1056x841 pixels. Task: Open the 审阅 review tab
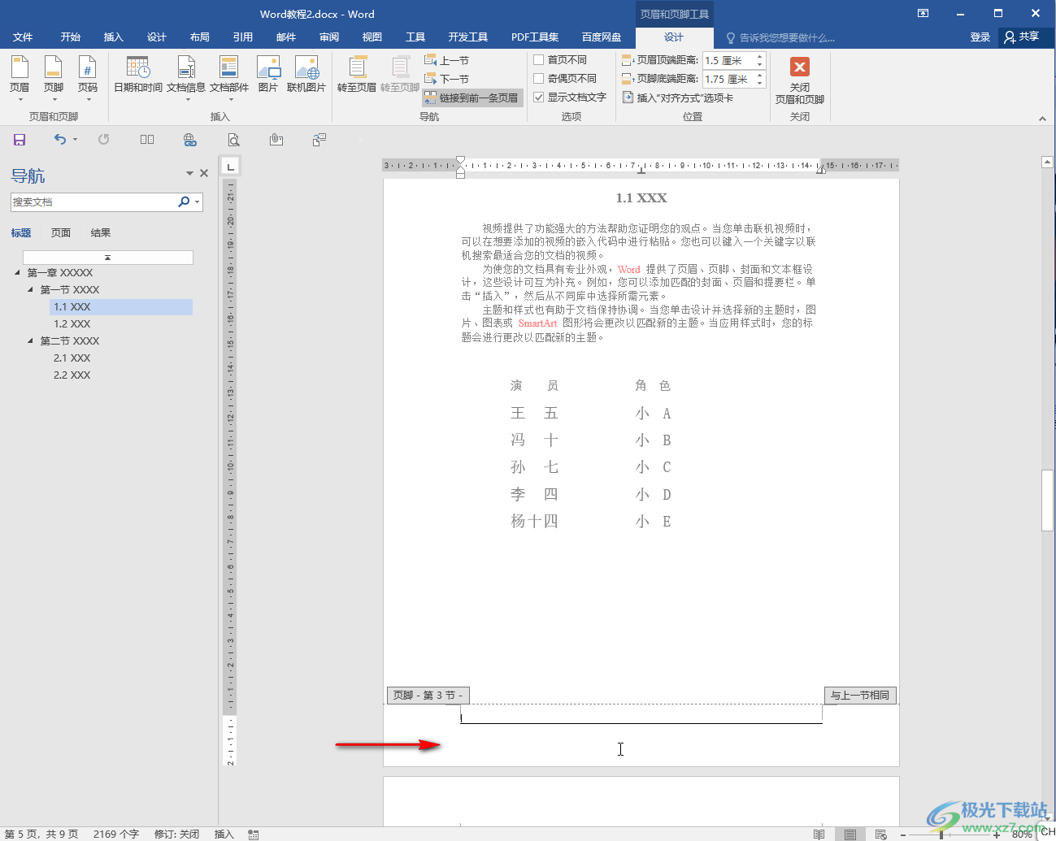click(x=329, y=37)
